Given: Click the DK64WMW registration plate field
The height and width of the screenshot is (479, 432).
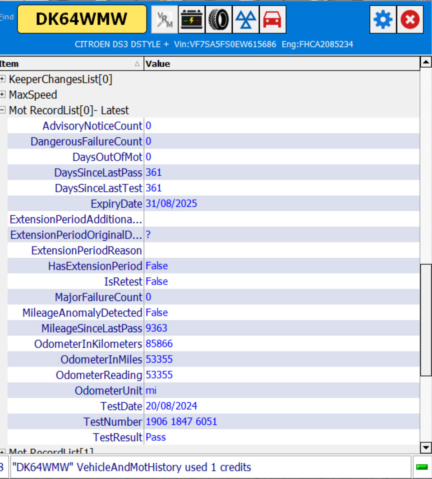Looking at the screenshot, I should point(82,19).
